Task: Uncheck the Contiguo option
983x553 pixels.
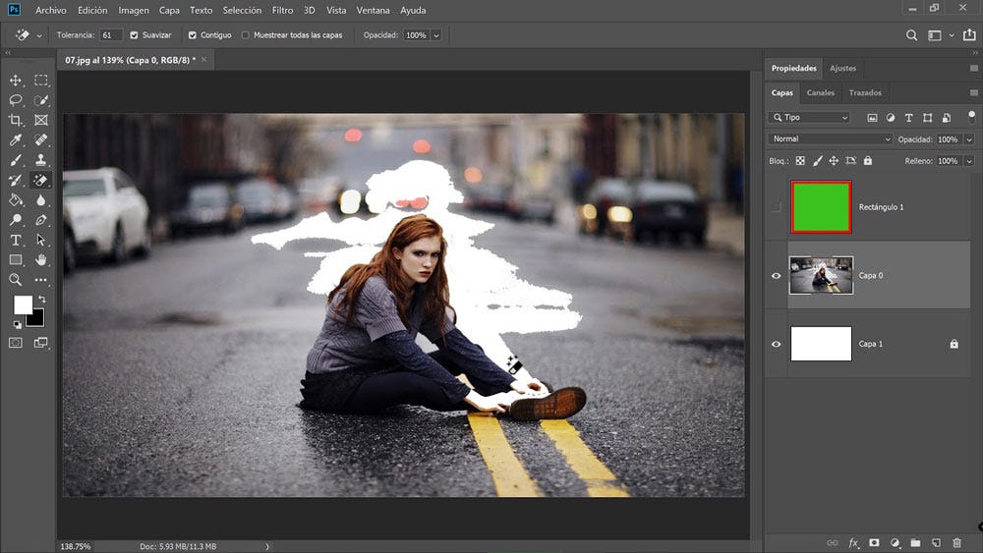Action: tap(193, 35)
